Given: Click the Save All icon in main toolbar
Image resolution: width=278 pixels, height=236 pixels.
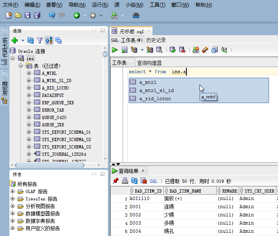Looking at the screenshot, I should pyautogui.click(x=37, y=16).
